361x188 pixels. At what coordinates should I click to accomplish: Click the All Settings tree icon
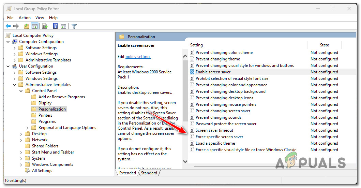click(x=28, y=171)
